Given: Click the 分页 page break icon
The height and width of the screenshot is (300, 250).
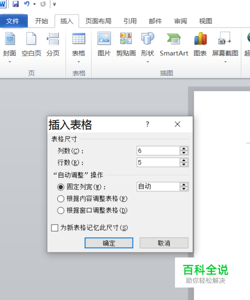Looking at the screenshot, I should pos(53,39).
